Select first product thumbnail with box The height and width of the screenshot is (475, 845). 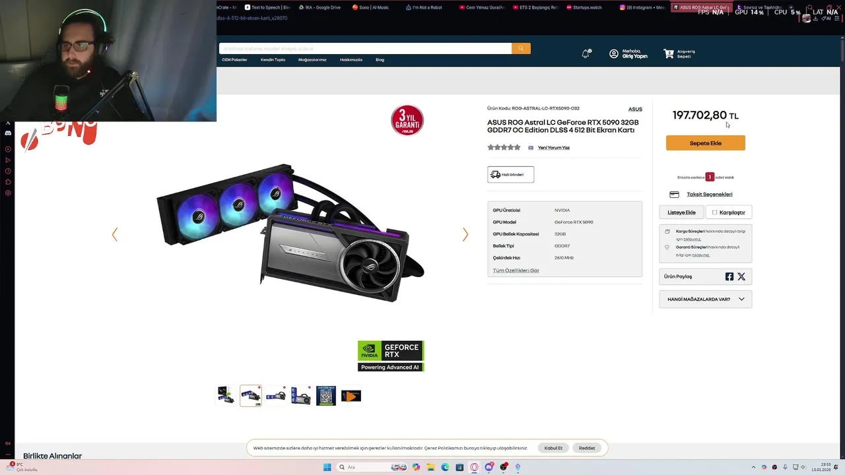(226, 396)
